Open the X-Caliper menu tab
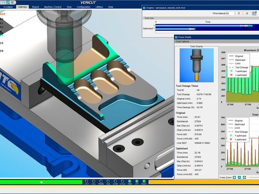The height and width of the screenshot is (194, 259). (8, 7)
